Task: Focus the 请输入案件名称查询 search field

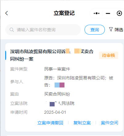Action: (43, 30)
